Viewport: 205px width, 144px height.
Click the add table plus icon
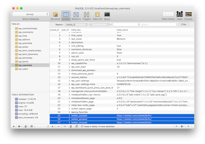coord(14,126)
